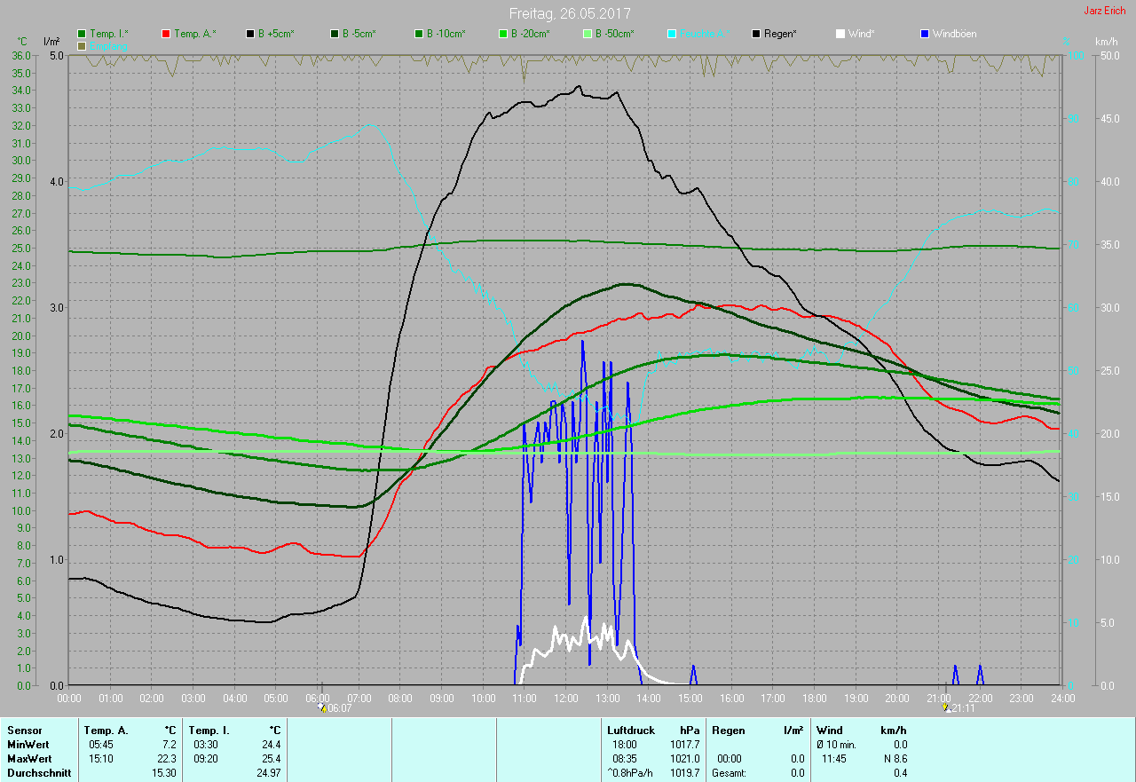Click the olive legend square under Temp. I.
Screen dimensions: 1136x782
click(x=82, y=45)
